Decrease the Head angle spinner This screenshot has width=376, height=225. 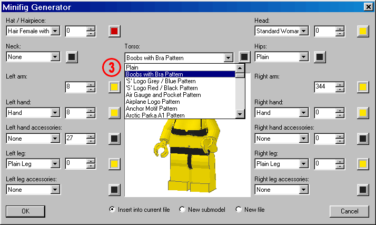340,34
